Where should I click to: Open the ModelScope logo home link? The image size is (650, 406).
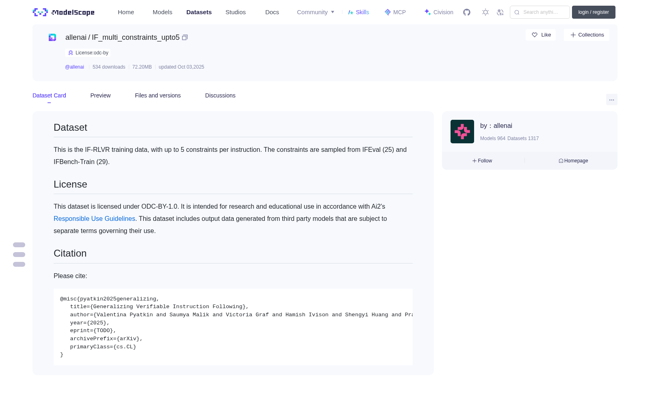click(x=64, y=12)
